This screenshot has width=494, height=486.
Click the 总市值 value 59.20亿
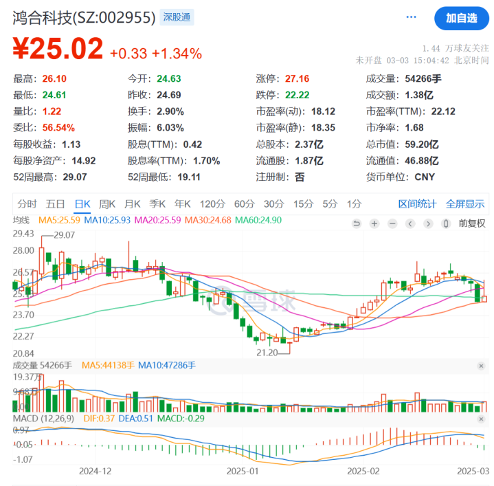click(422, 144)
